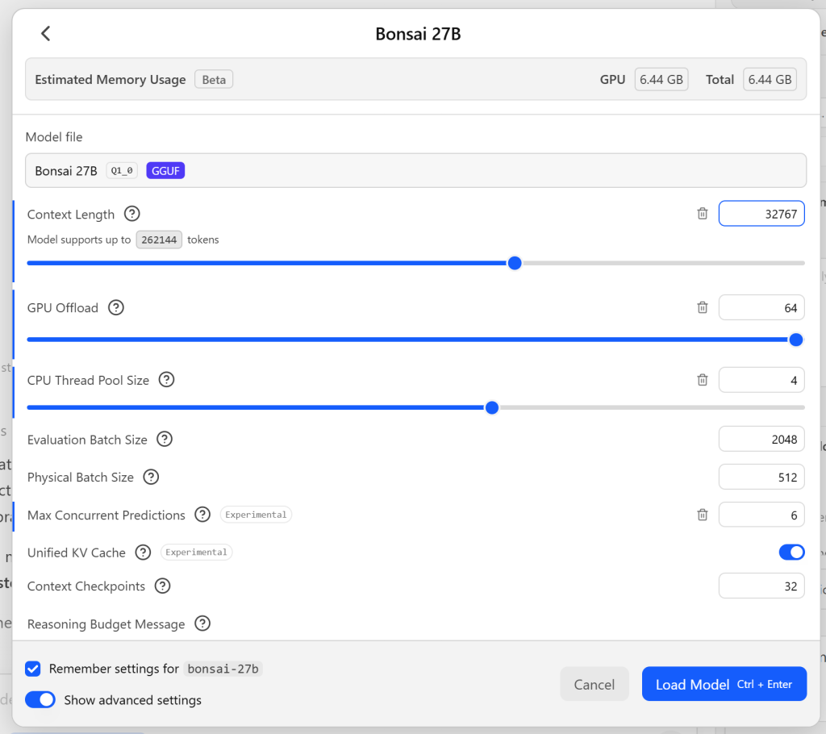Turn off Show advanced settings toggle

click(x=40, y=700)
